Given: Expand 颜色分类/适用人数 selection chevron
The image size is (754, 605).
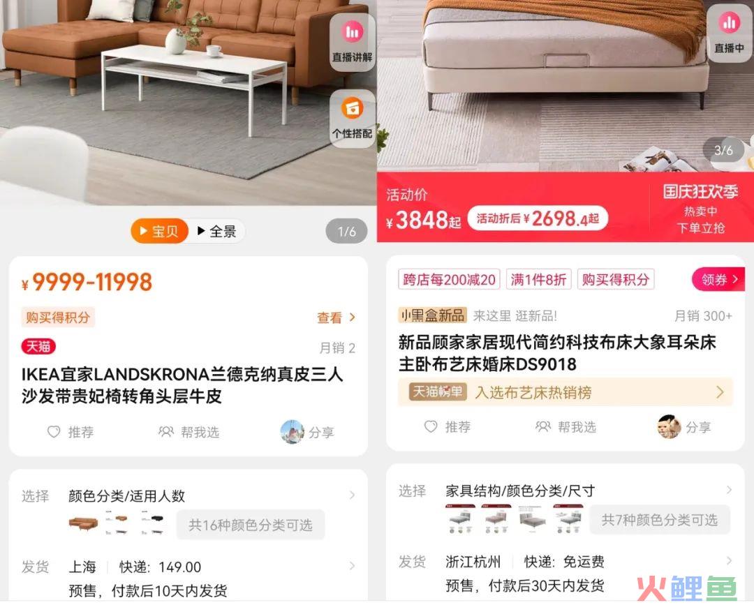Looking at the screenshot, I should pyautogui.click(x=353, y=495).
